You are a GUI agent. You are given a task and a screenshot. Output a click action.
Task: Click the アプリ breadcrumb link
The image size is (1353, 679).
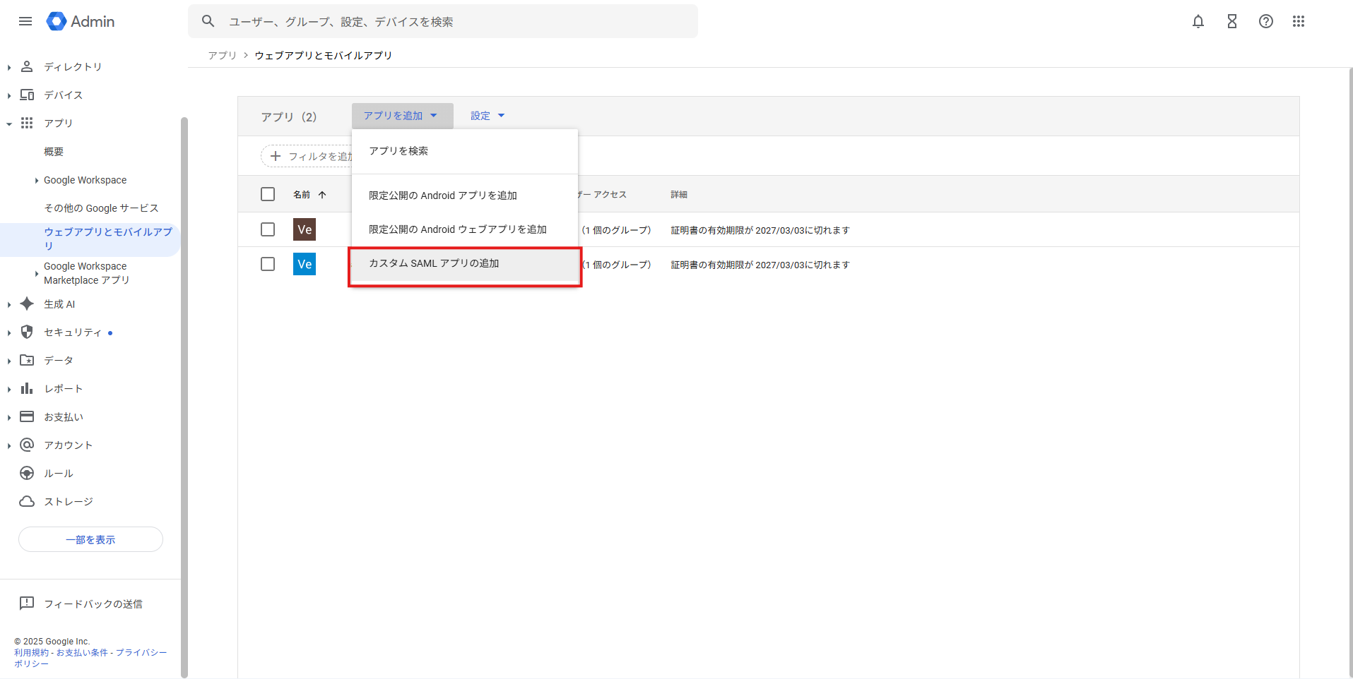[x=223, y=55]
